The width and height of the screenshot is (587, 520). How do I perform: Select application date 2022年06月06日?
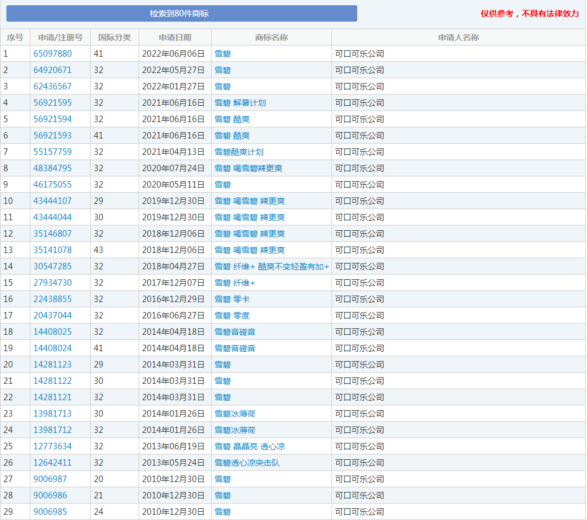(173, 54)
